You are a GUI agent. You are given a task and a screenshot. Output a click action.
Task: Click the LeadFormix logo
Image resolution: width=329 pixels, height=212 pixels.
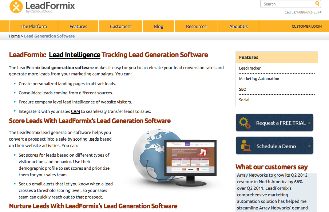pyautogui.click(x=42, y=7)
